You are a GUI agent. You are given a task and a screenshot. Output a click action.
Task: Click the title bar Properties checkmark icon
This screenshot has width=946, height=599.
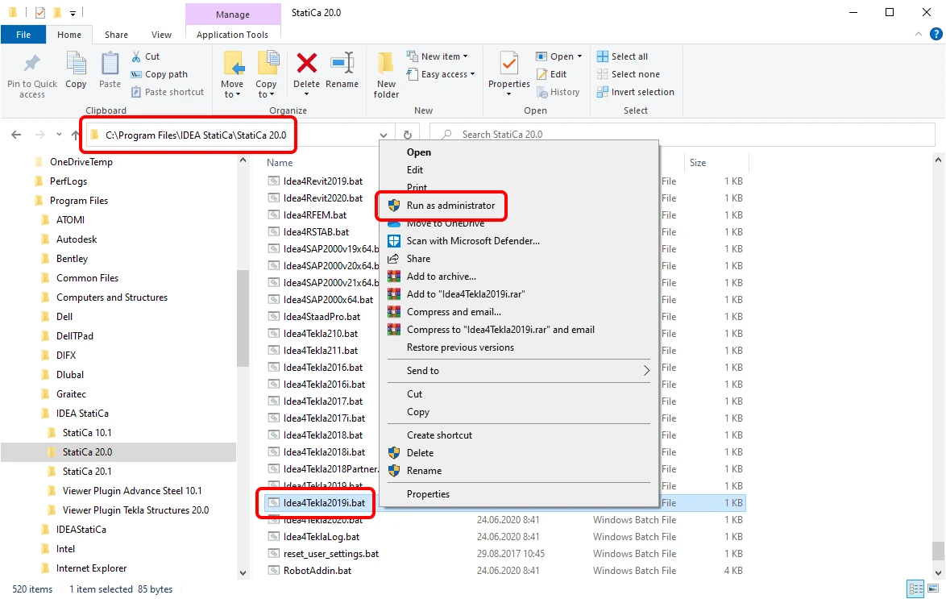(x=39, y=12)
